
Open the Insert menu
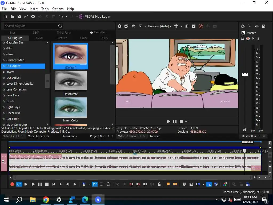click(34, 9)
